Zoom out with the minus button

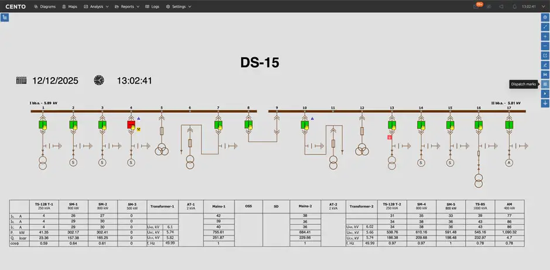pos(545,46)
